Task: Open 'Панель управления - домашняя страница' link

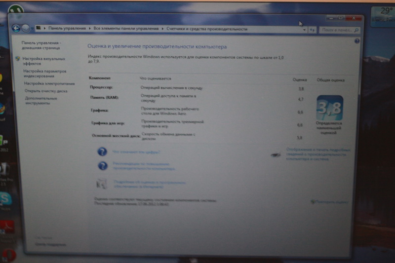Action: (x=41, y=45)
